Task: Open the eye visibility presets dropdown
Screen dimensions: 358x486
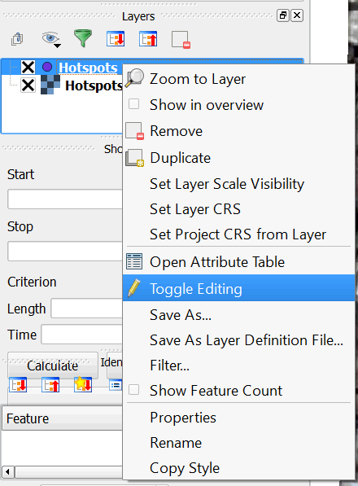Action: [x=51, y=39]
